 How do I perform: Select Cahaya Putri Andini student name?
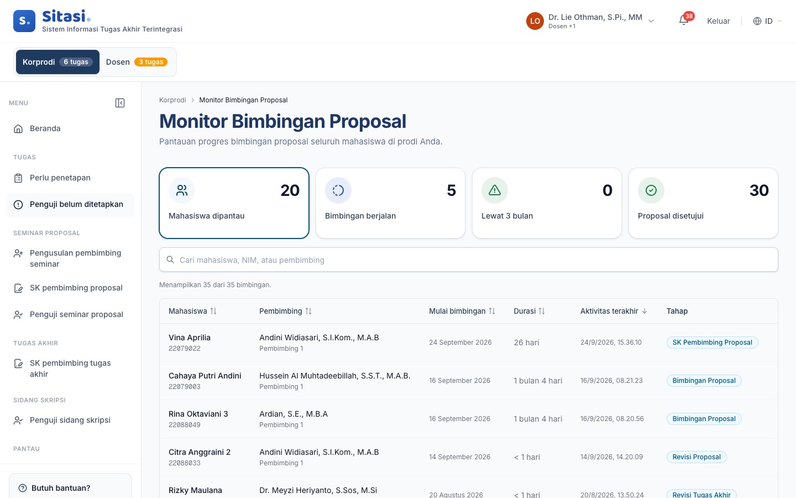205,376
